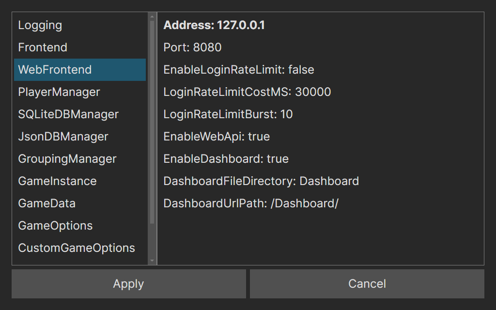The height and width of the screenshot is (310, 496).
Task: Toggle EnableDashboard true setting
Action: (226, 159)
